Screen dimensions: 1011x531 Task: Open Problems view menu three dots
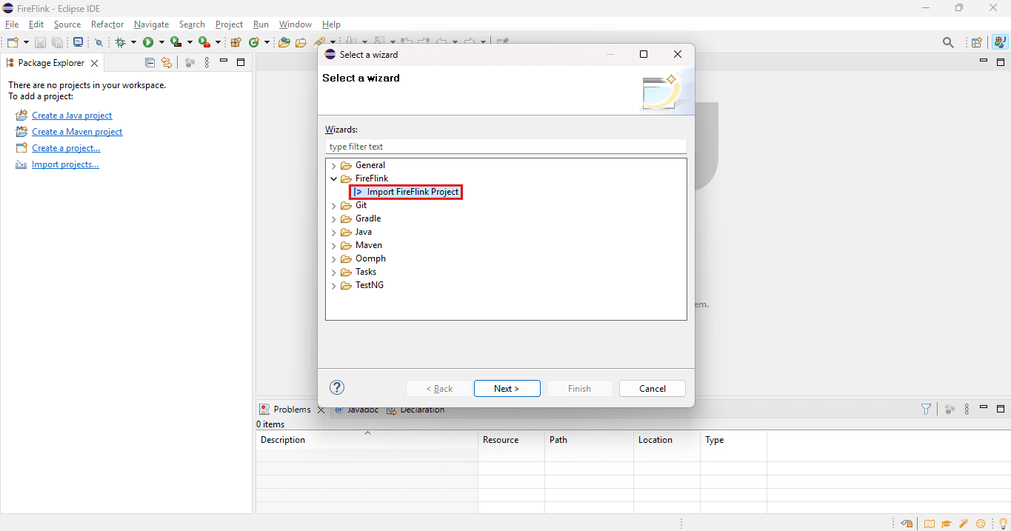(x=967, y=409)
